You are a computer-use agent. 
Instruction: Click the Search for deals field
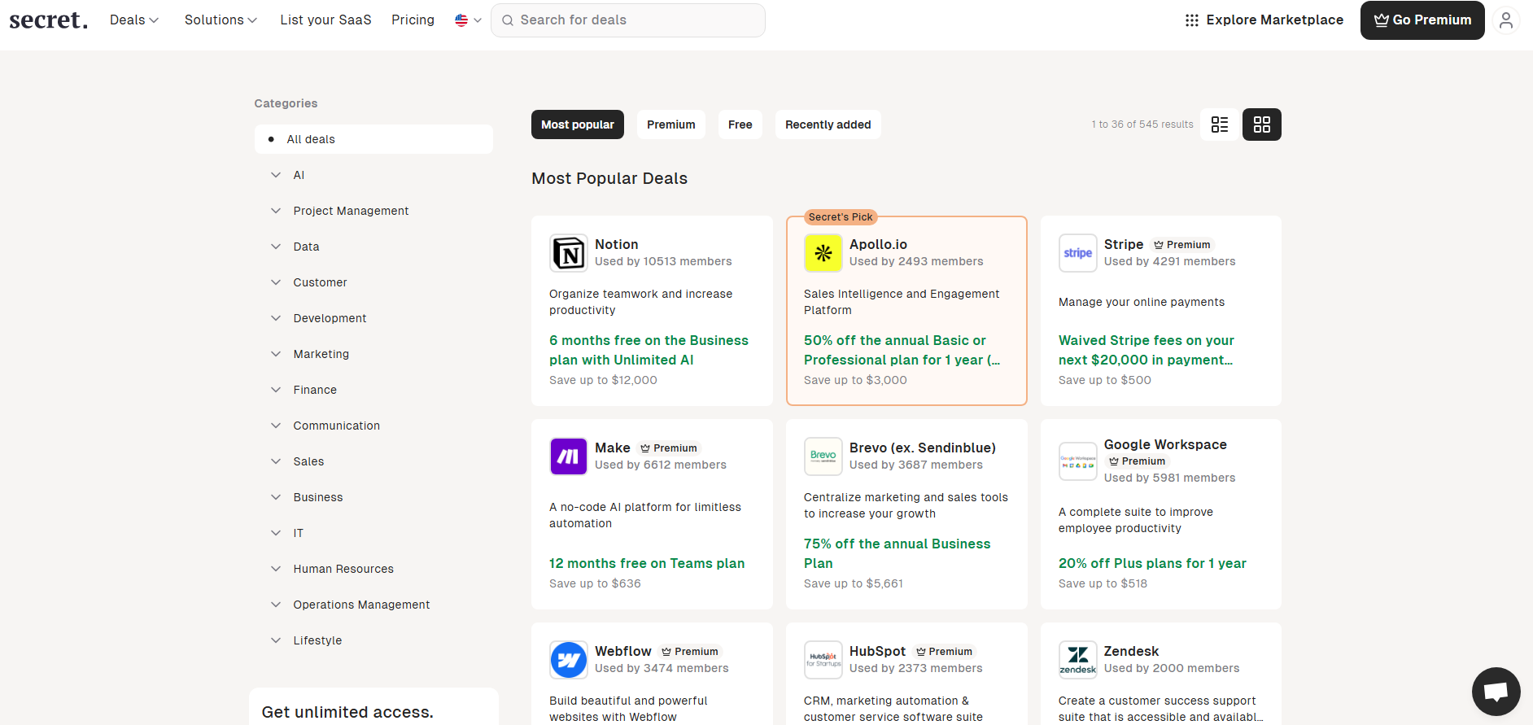pos(628,20)
